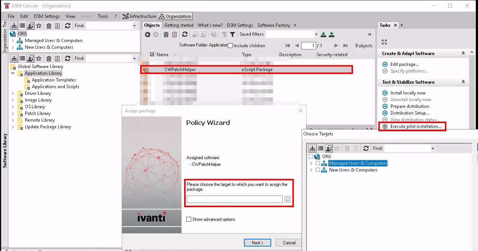
Task: Switch to the What's new? tab
Action: pos(210,25)
